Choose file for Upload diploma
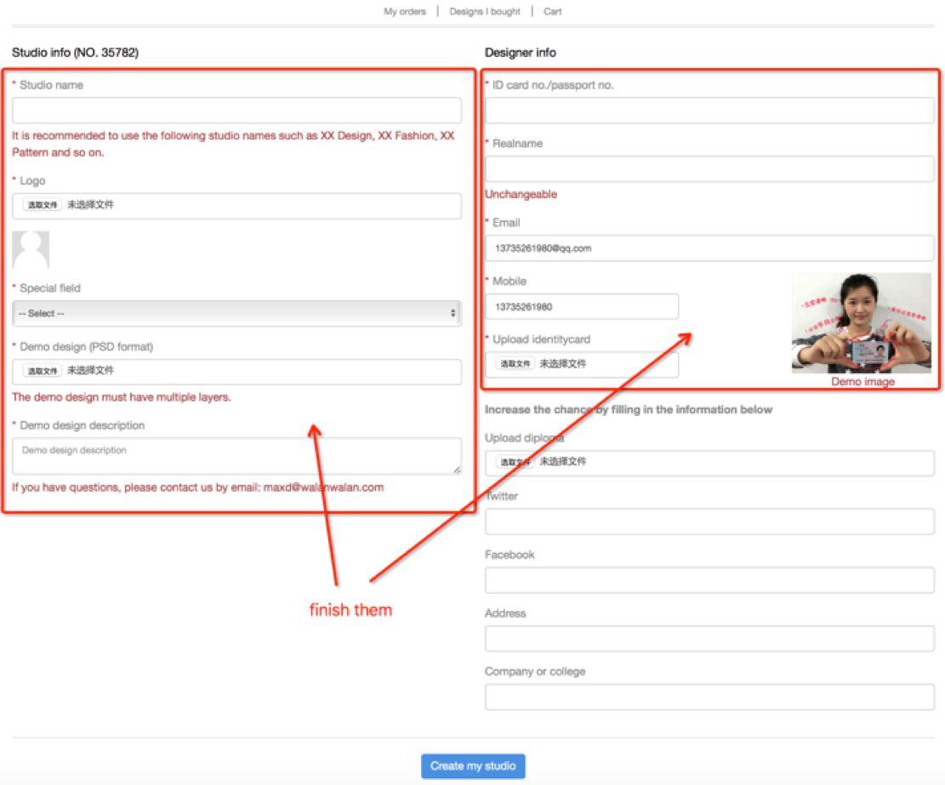This screenshot has height=785, width=945. [x=515, y=462]
